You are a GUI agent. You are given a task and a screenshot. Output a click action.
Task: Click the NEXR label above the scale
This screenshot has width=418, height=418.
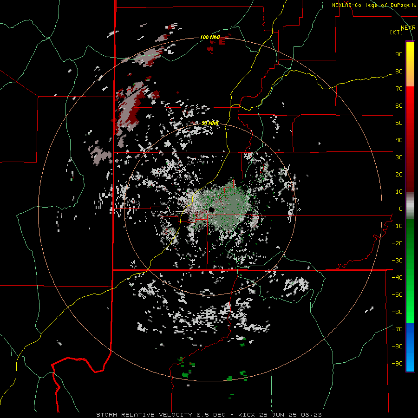pos(408,28)
